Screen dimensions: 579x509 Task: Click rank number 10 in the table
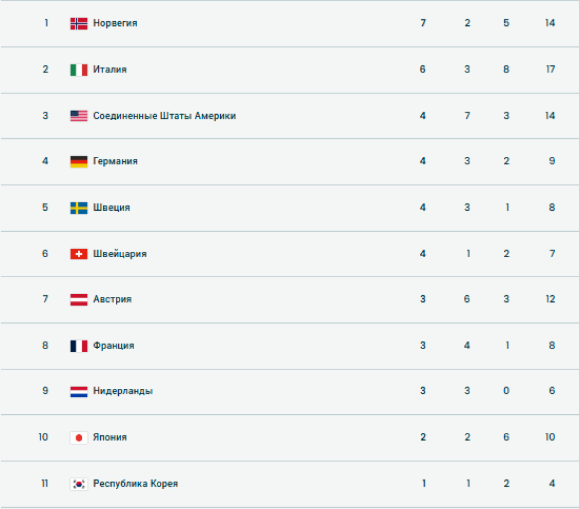(43, 437)
